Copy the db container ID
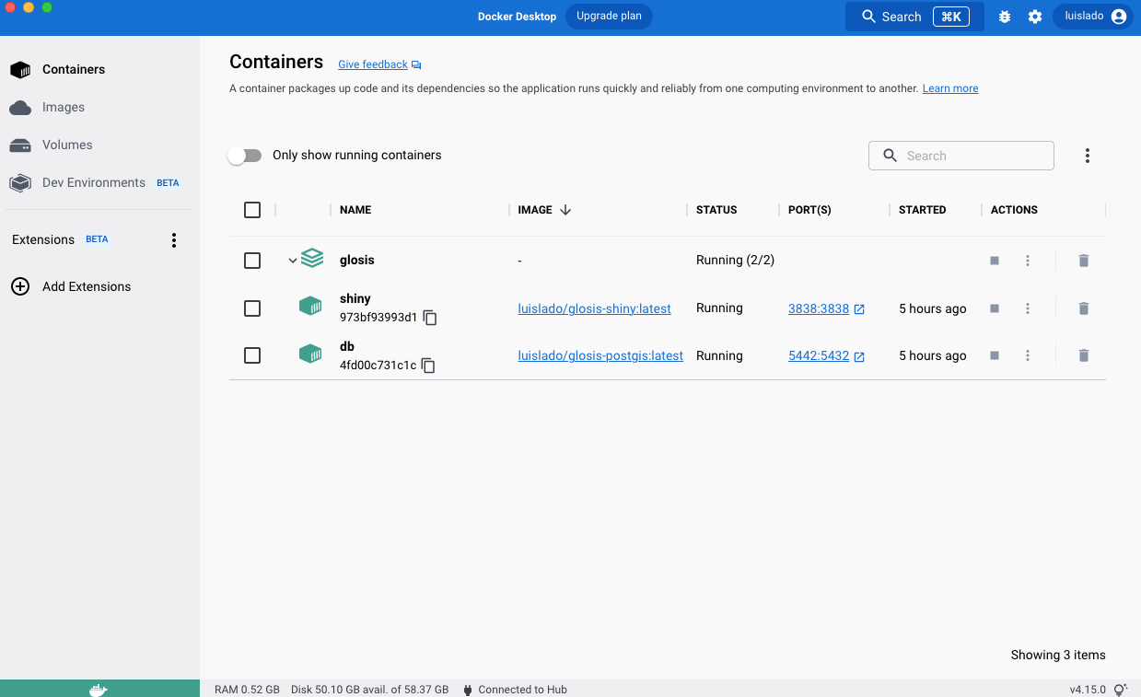1141x697 pixels. (x=428, y=366)
